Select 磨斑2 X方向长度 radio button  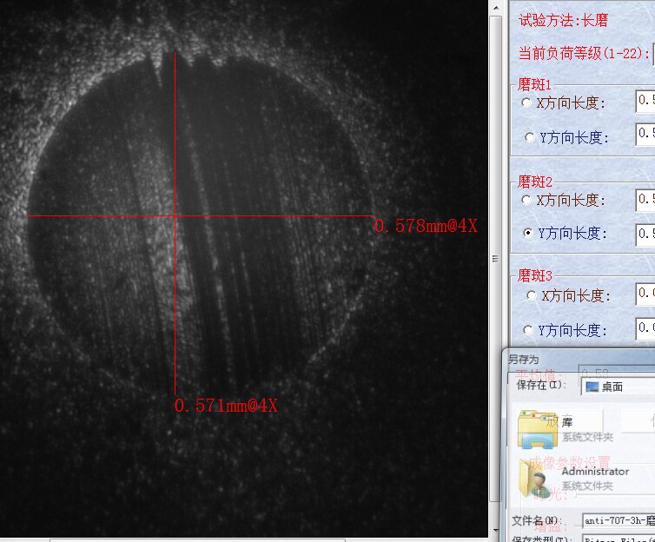(526, 200)
